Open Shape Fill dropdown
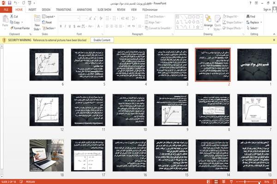277x184 pixels. pos(230,17)
